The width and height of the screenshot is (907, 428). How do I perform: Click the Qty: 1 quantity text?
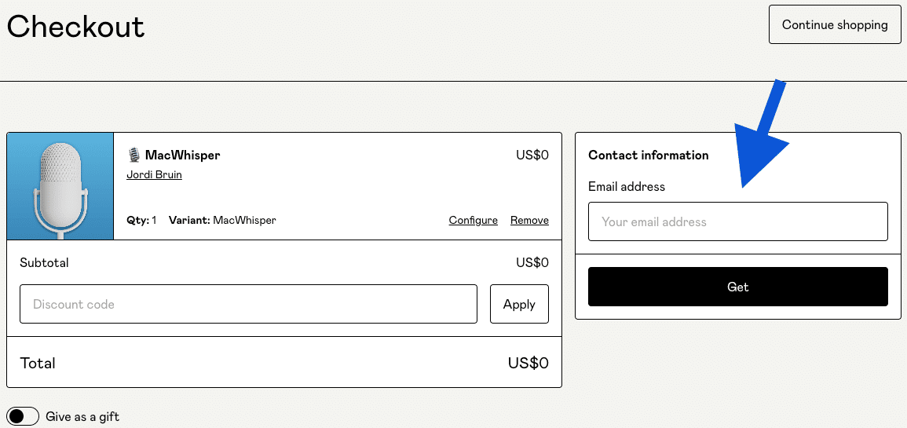click(x=141, y=220)
